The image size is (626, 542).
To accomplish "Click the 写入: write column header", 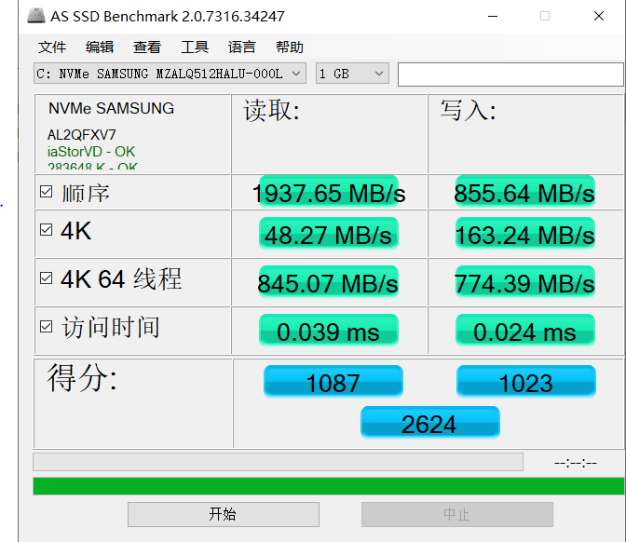I will click(x=469, y=111).
